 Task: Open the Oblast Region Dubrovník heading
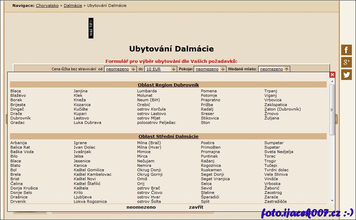tap(168, 85)
